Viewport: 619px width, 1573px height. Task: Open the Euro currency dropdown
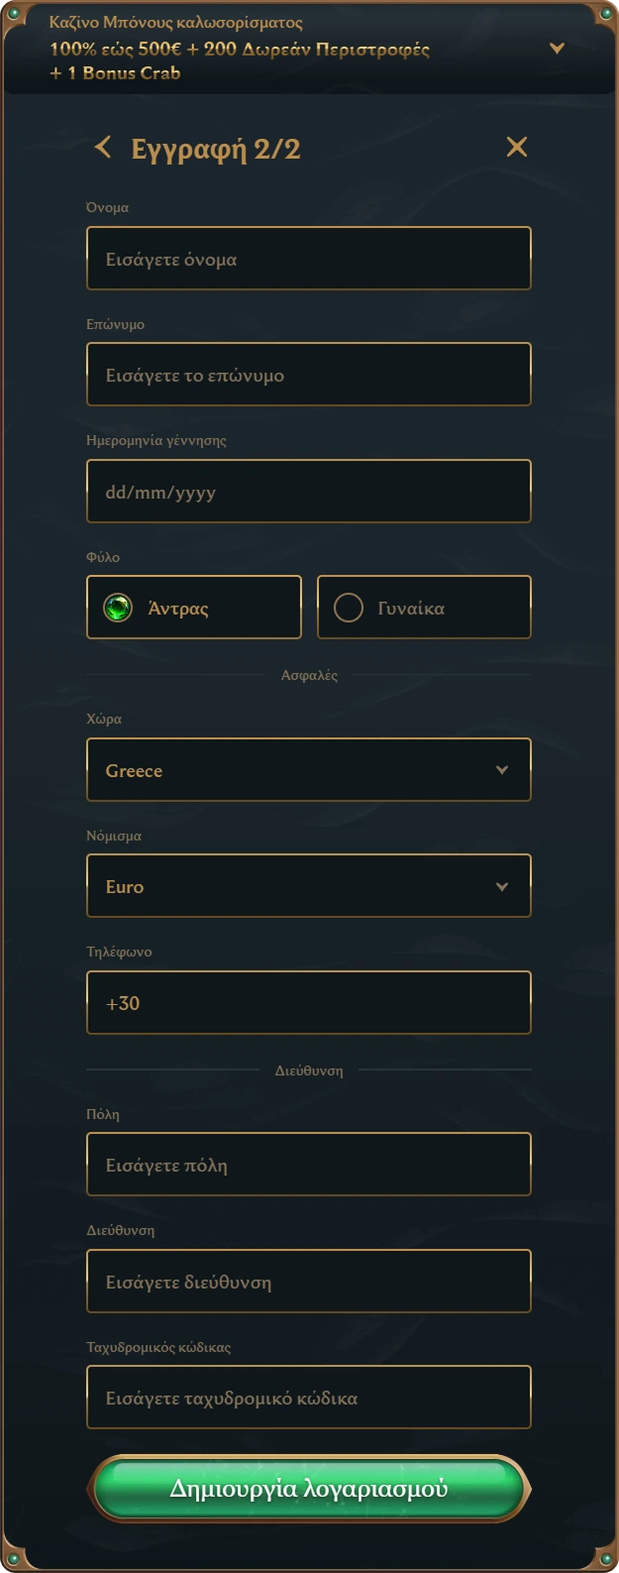pyautogui.click(x=309, y=886)
